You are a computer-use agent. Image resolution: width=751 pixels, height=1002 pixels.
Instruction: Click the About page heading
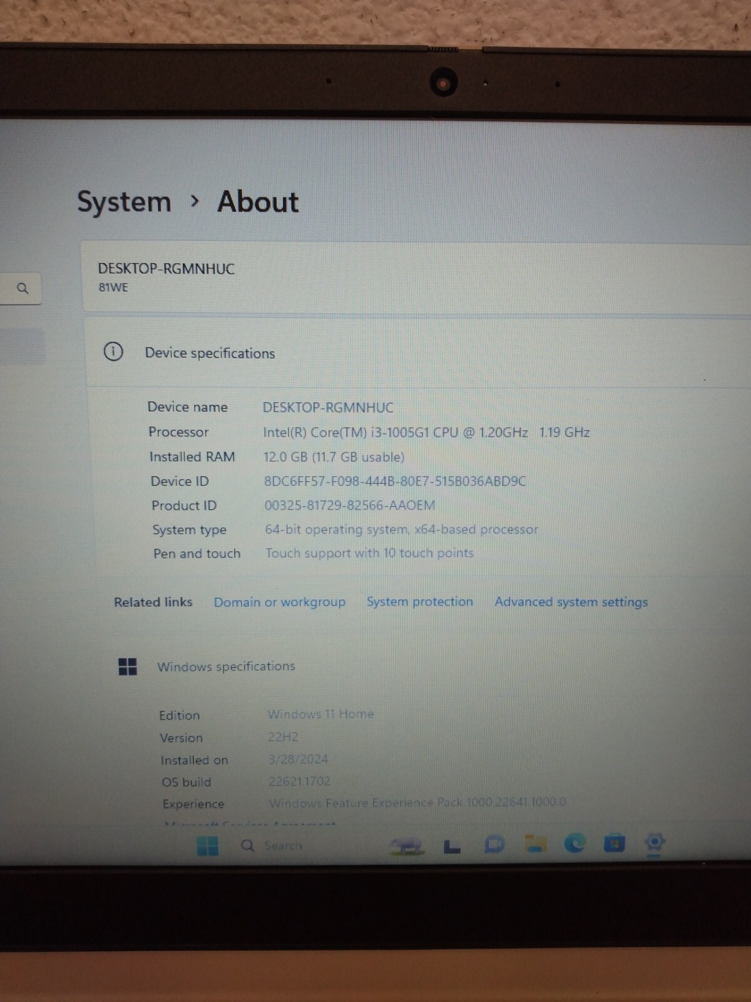tap(258, 202)
